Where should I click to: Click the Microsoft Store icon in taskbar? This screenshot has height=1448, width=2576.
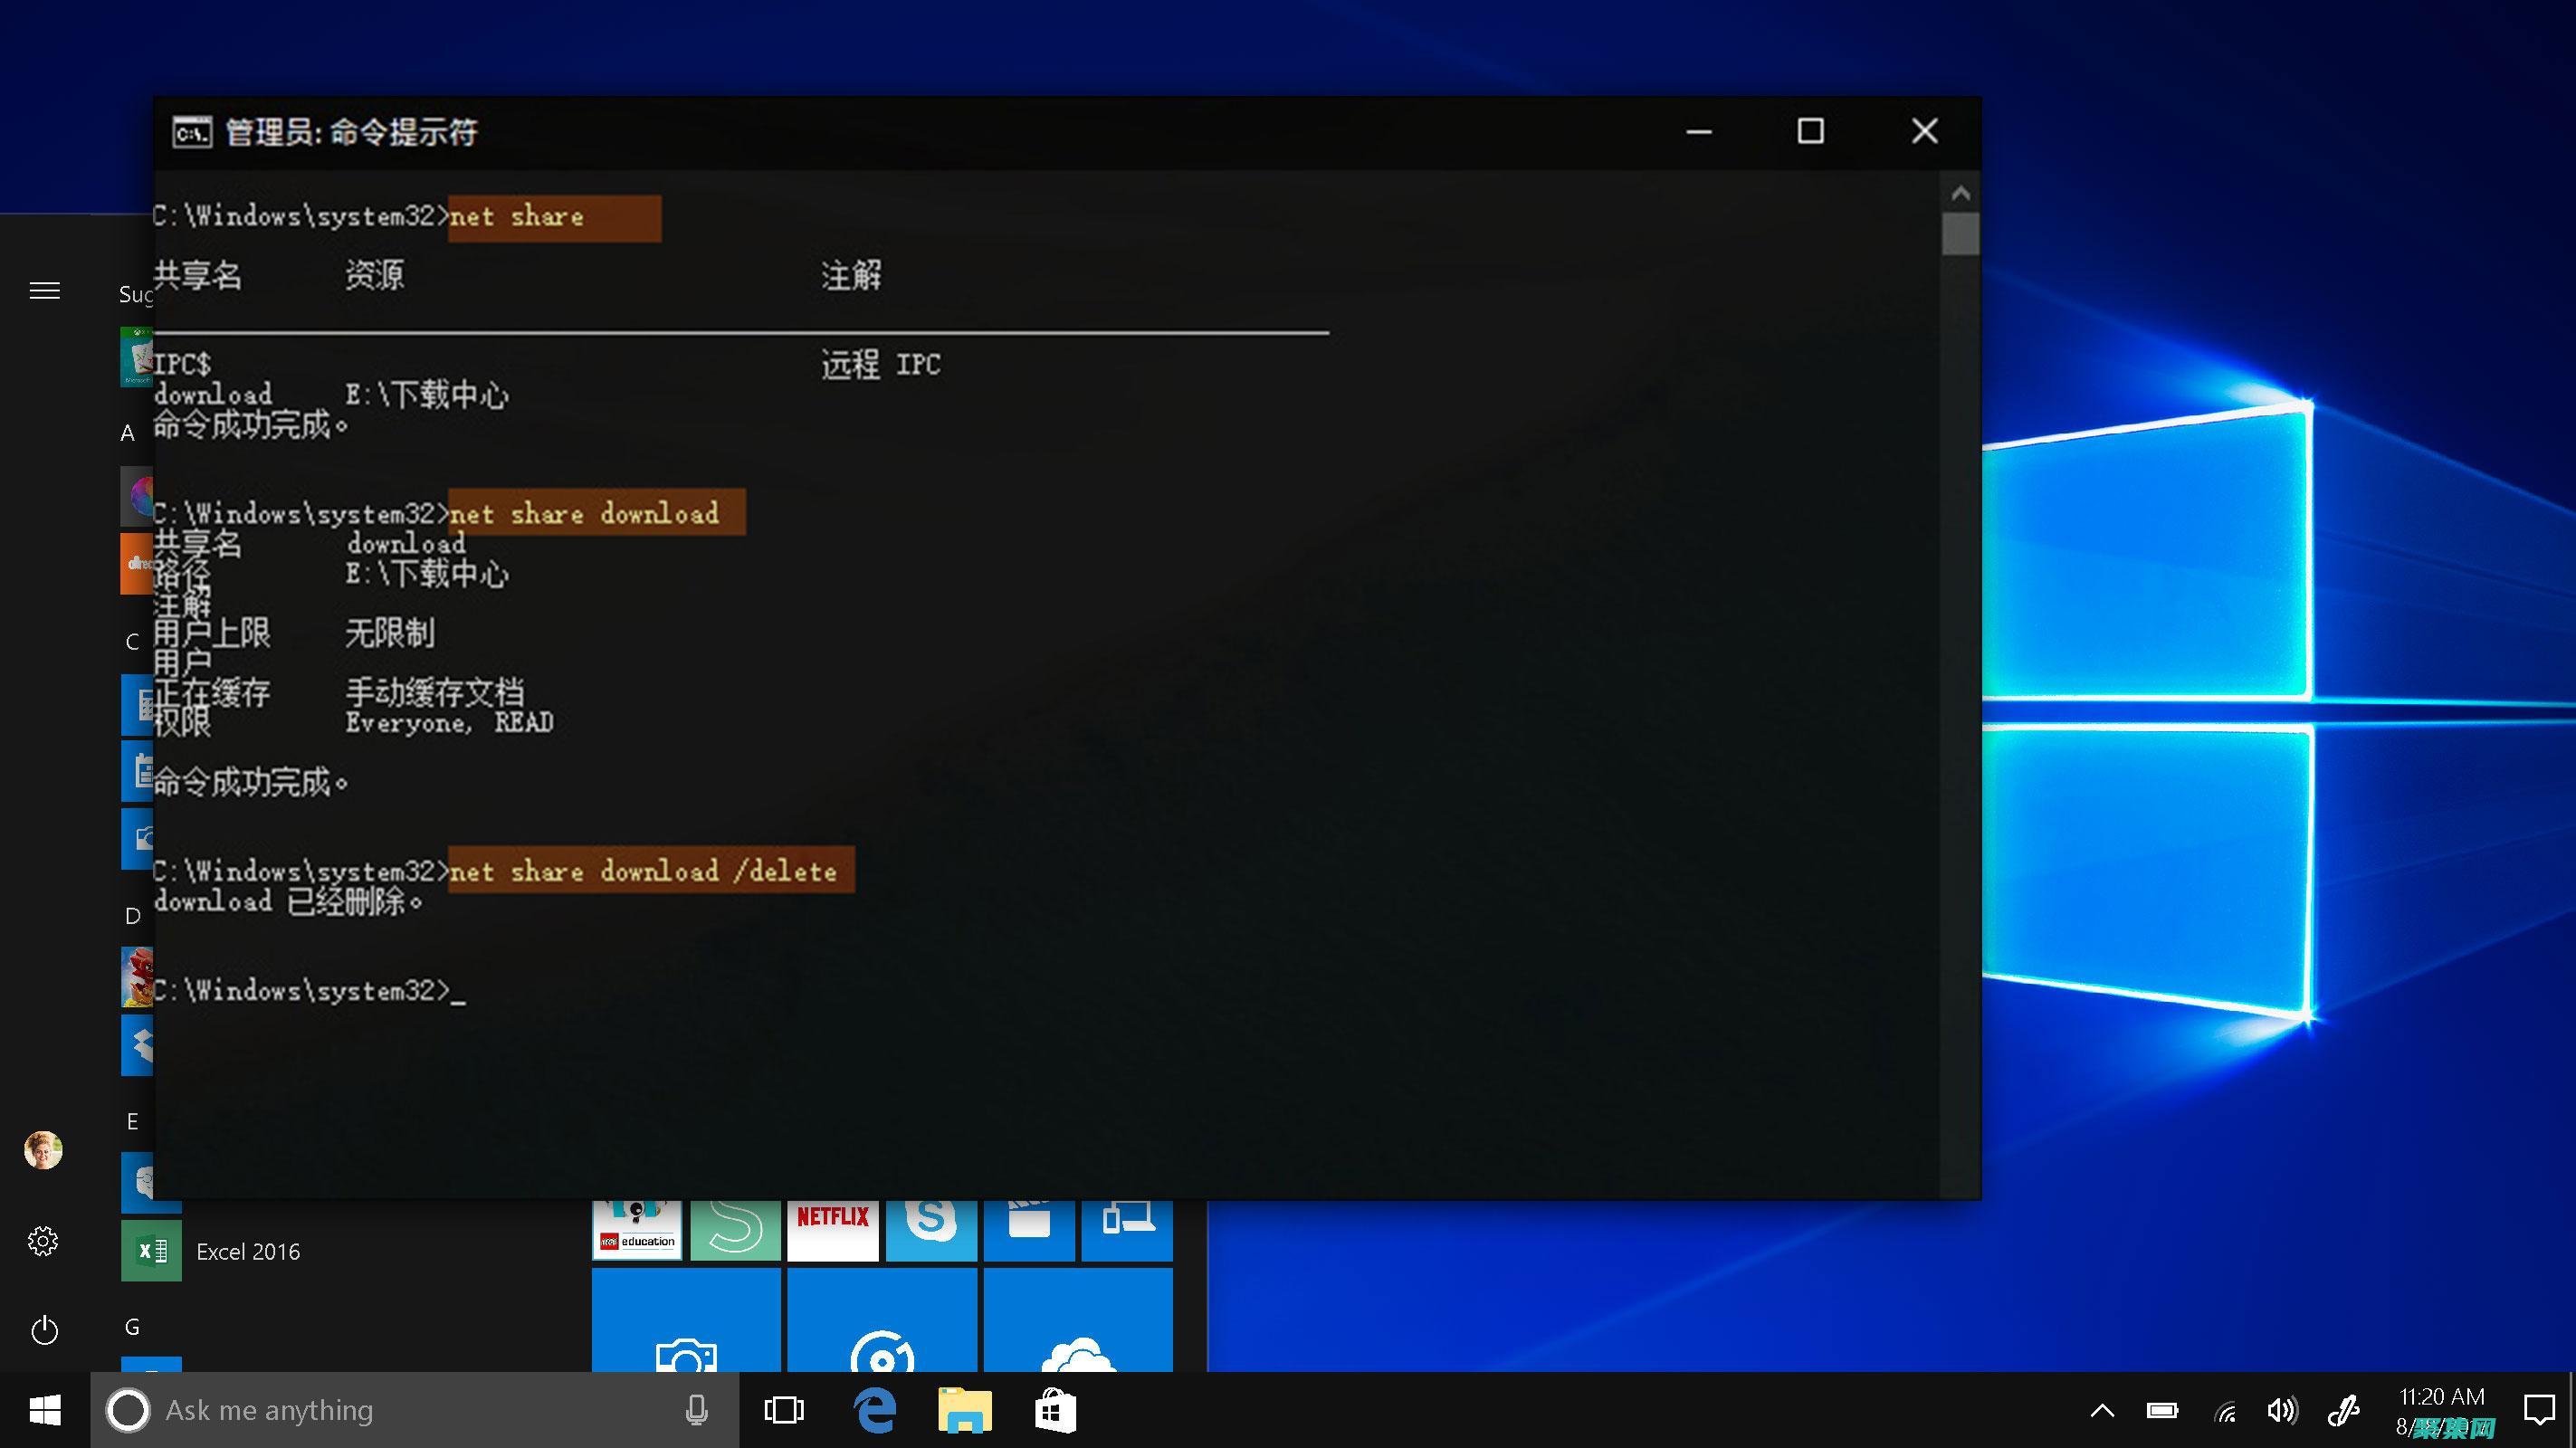[1054, 1409]
